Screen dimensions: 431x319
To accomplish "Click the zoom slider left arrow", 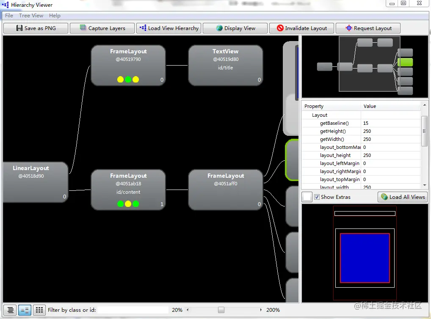I will [x=188, y=310].
